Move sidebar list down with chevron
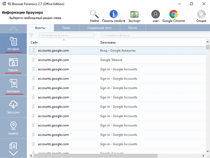This screenshot has height=158, width=210. [13, 153]
